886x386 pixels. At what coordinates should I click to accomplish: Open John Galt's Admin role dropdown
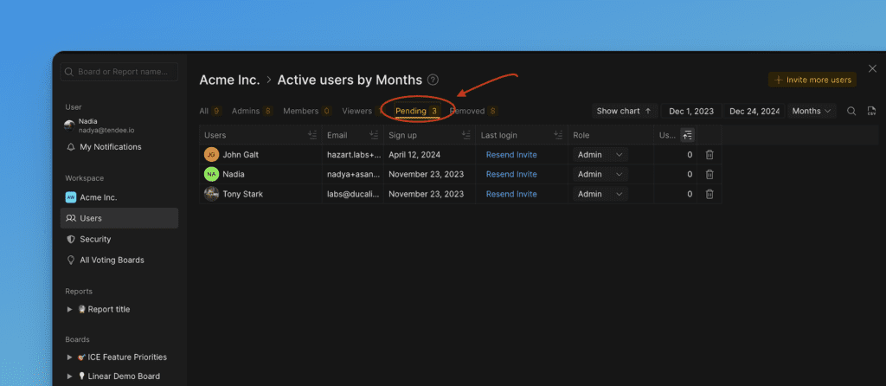(x=600, y=155)
